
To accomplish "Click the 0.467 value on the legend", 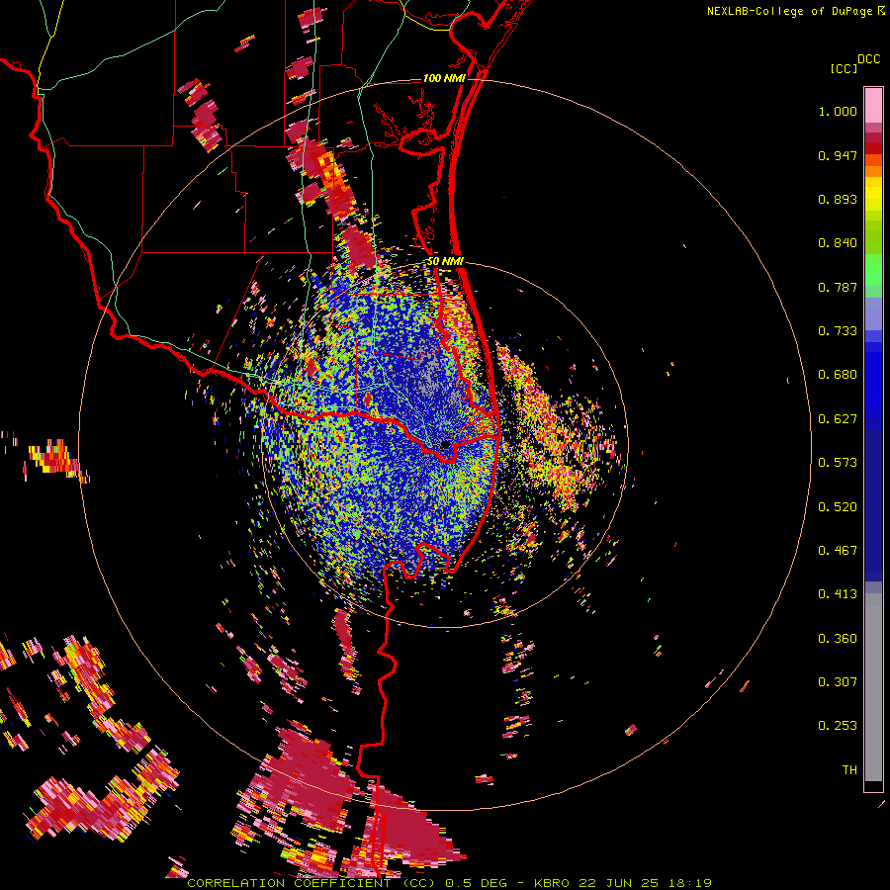I will tap(838, 551).
